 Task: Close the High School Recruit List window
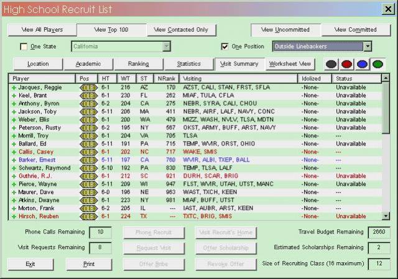tap(388, 9)
